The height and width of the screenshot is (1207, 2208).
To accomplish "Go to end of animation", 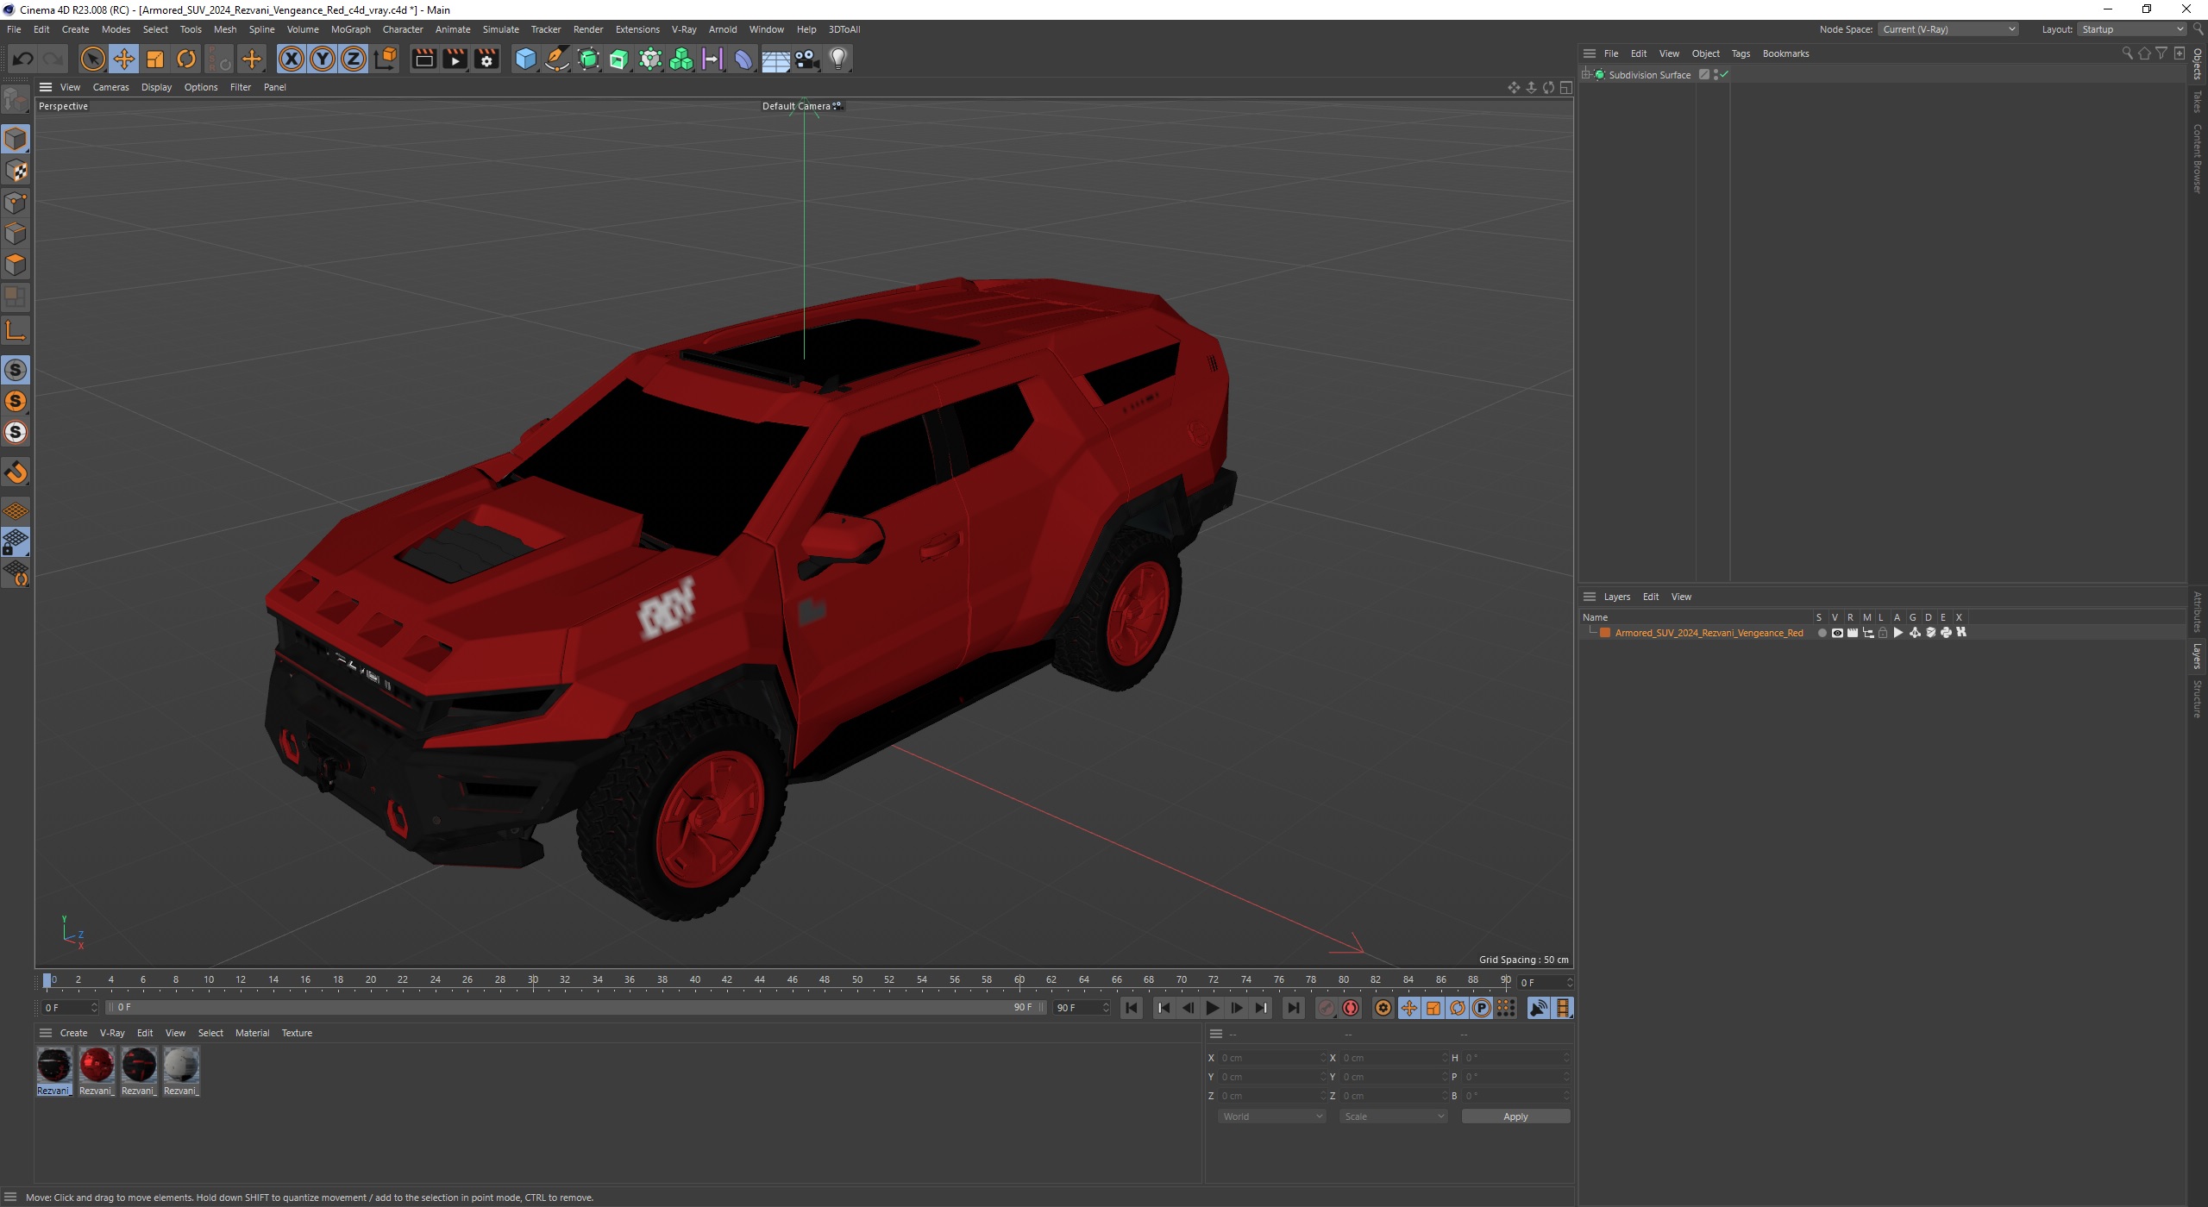I will [x=1293, y=1008].
